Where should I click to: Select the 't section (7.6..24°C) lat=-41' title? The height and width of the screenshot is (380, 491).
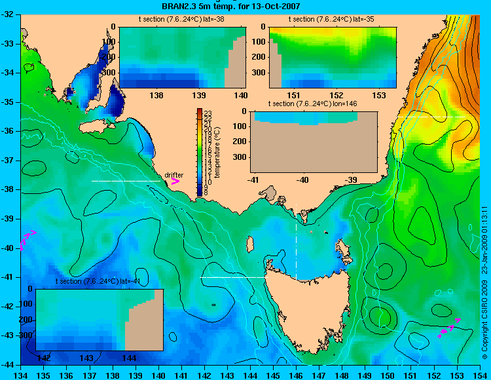(98, 281)
